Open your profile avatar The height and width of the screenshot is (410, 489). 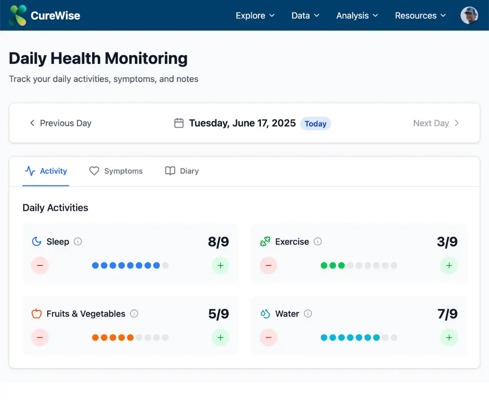(469, 15)
